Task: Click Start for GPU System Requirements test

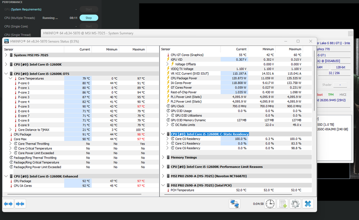Action: (89, 9)
